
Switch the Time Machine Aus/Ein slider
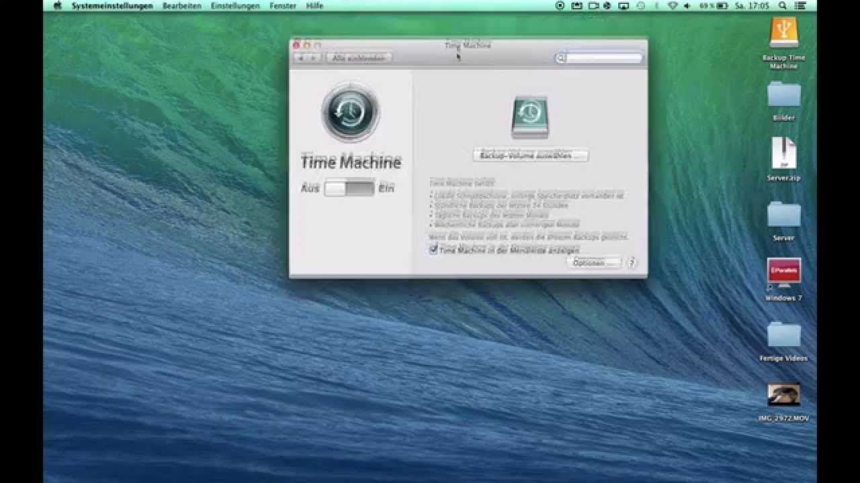[x=349, y=189]
